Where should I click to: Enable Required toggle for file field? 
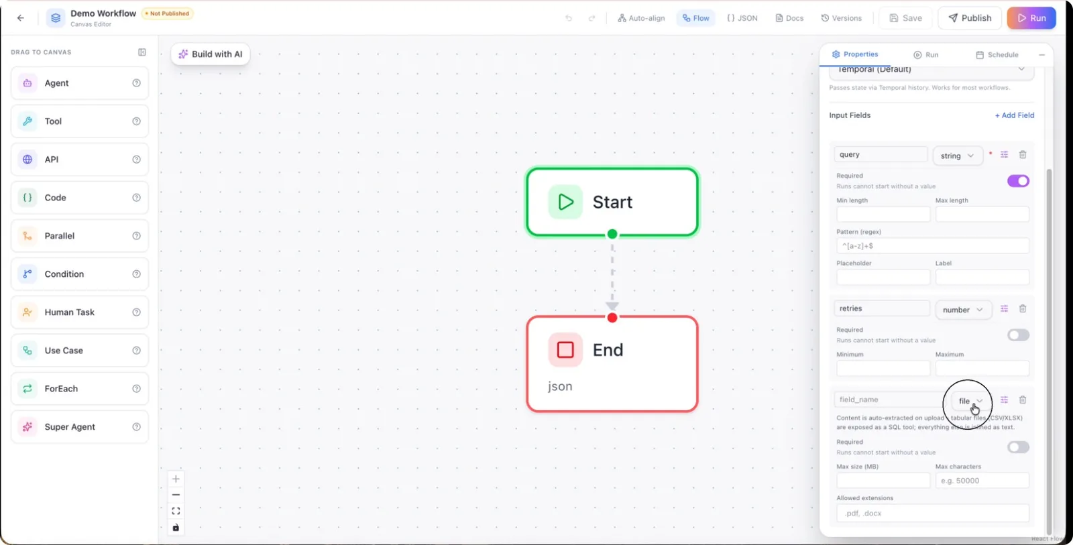coord(1018,447)
